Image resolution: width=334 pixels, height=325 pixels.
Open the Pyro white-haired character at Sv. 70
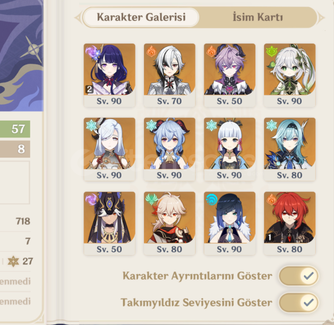point(169,75)
